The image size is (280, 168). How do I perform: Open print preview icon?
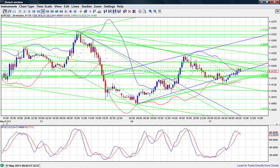(144, 12)
